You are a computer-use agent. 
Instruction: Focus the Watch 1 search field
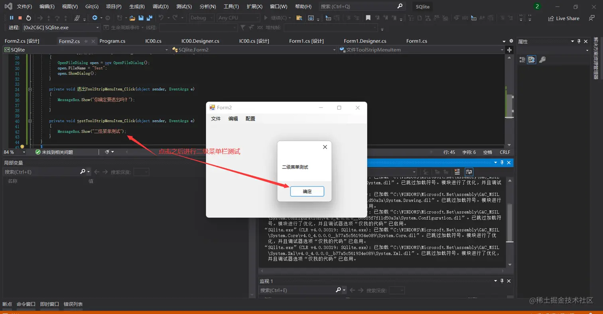[297, 290]
